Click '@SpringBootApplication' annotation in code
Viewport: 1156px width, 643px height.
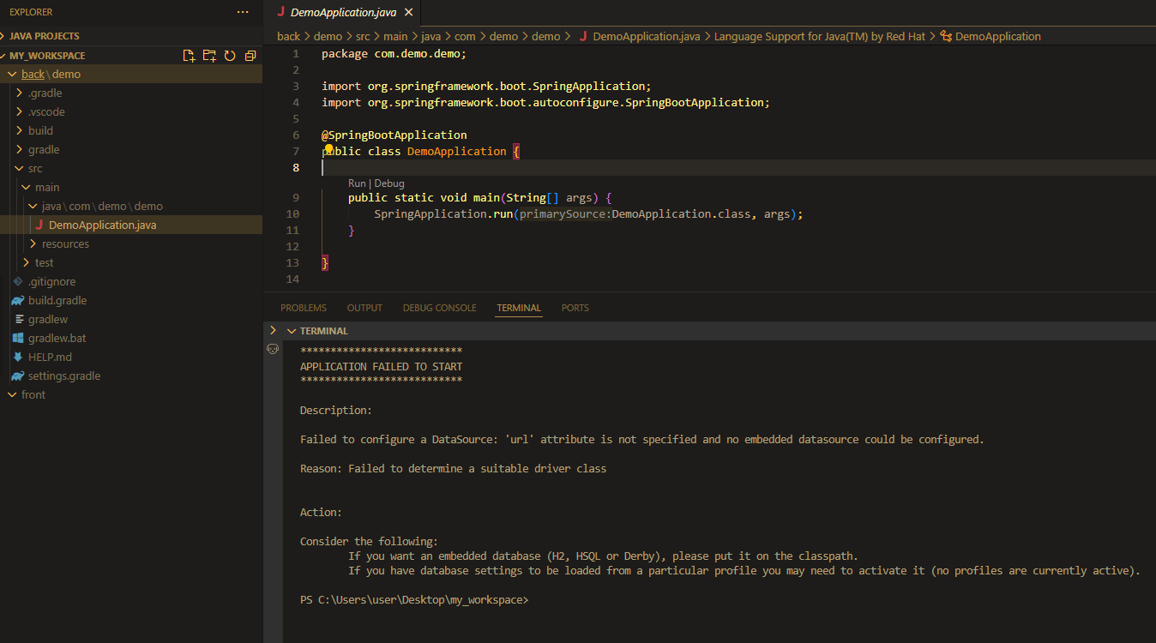coord(394,135)
